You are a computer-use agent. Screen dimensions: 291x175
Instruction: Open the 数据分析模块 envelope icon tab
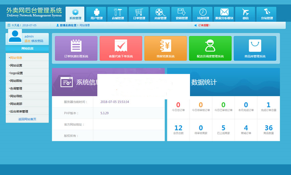[x=224, y=14]
